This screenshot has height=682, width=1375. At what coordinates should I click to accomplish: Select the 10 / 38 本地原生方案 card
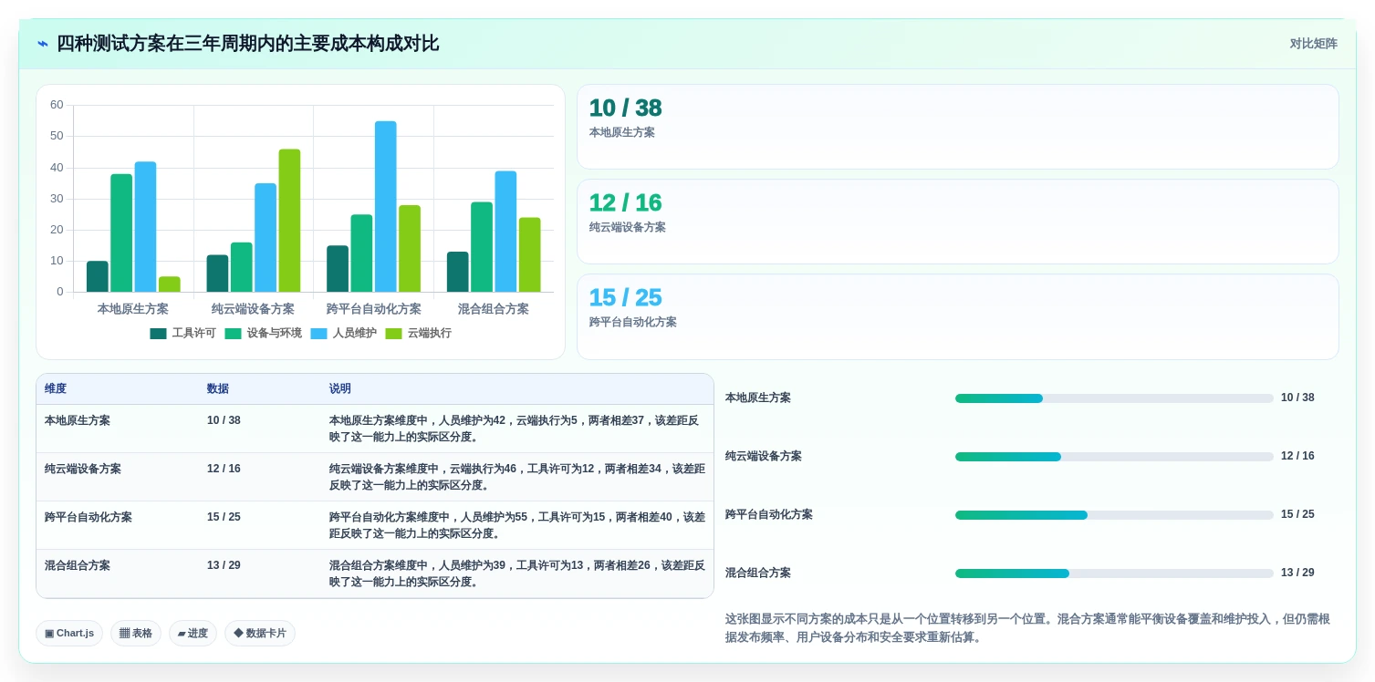coord(957,127)
